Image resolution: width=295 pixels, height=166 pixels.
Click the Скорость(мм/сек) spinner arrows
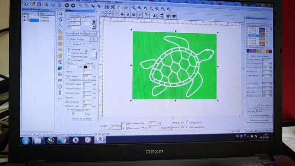pos(271,68)
